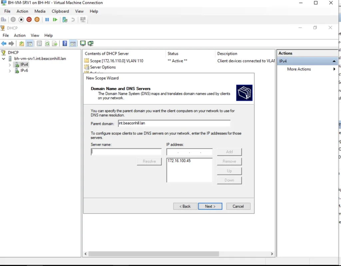Expand the IPv6 tree node
This screenshot has width=341, height=266.
(x=10, y=70)
